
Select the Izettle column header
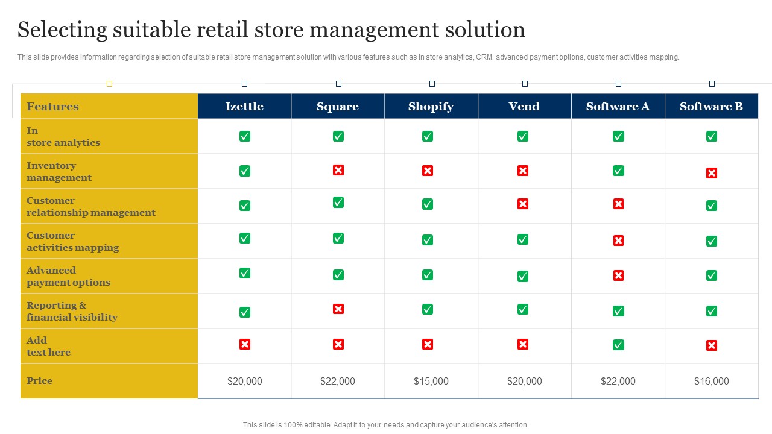pos(244,106)
